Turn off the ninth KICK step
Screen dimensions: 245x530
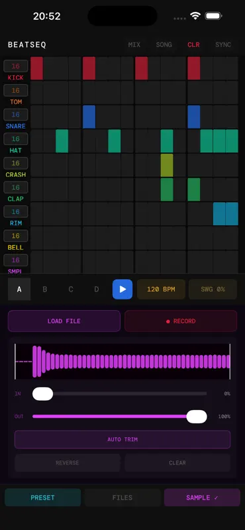click(142, 68)
